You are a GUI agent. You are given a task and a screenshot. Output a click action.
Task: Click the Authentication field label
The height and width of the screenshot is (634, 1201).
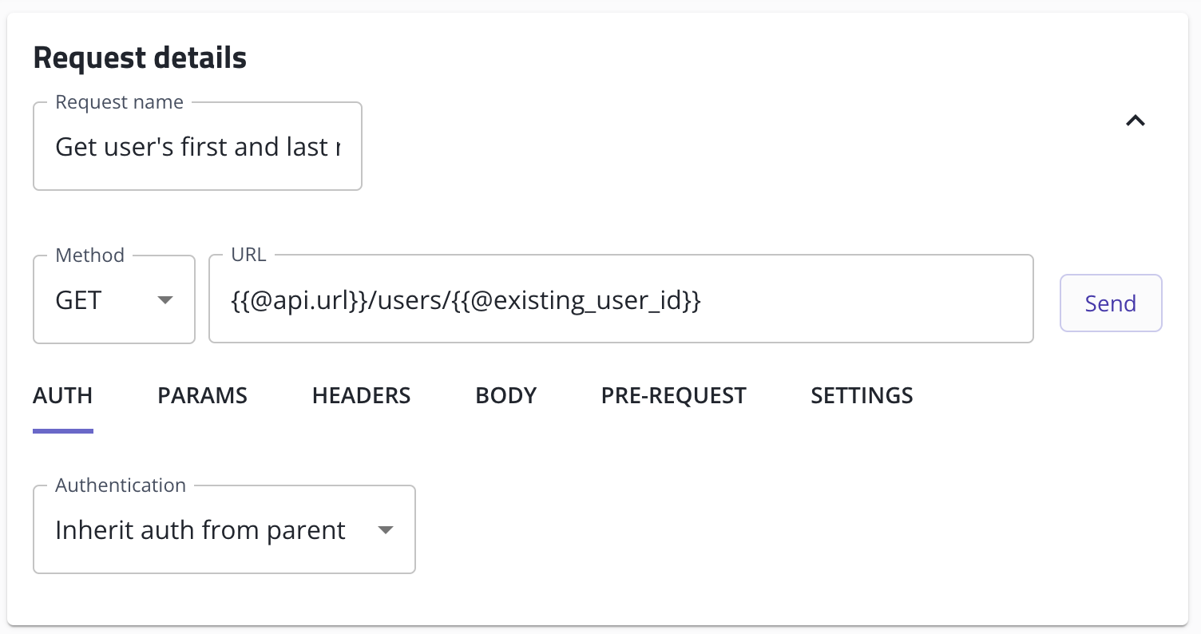(121, 485)
